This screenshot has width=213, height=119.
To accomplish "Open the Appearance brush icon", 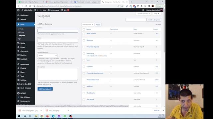I will pos(18,64).
